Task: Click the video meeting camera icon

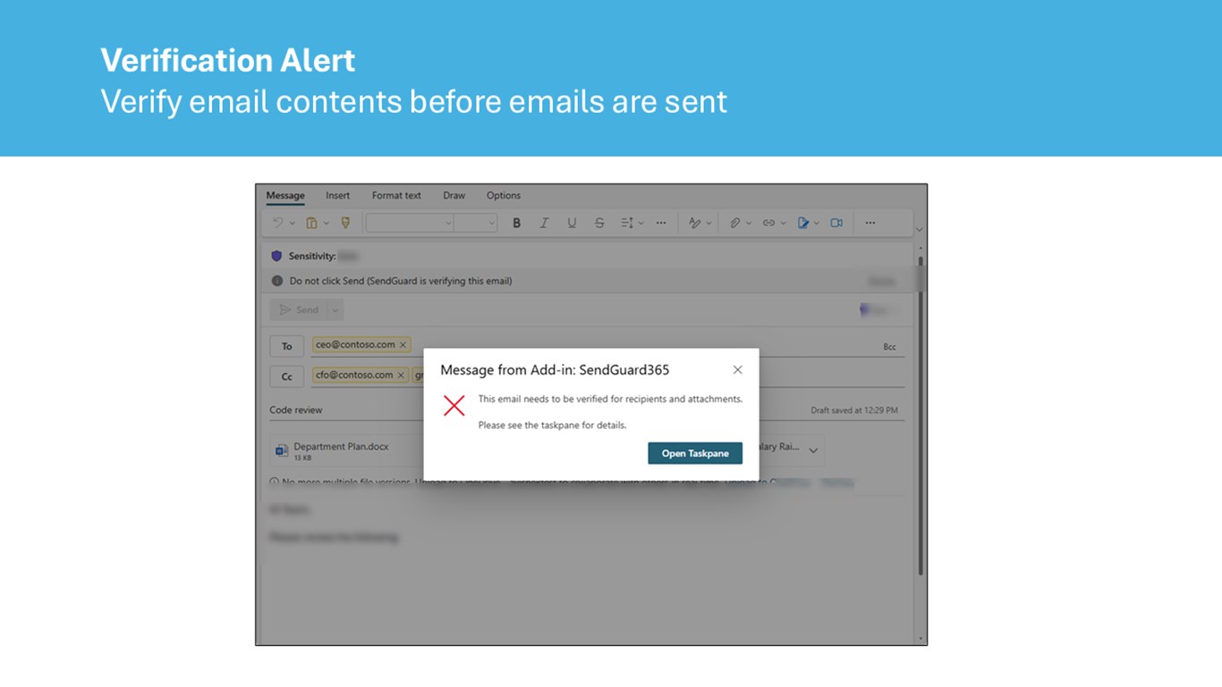Action: pos(836,223)
